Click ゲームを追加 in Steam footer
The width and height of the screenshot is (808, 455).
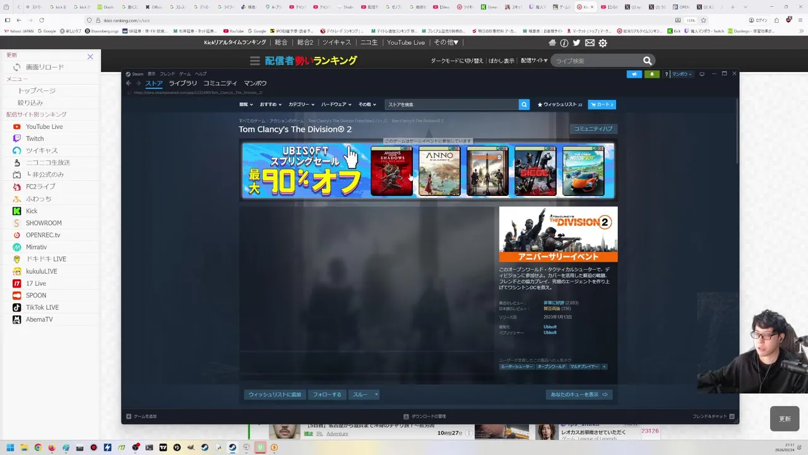coord(141,416)
